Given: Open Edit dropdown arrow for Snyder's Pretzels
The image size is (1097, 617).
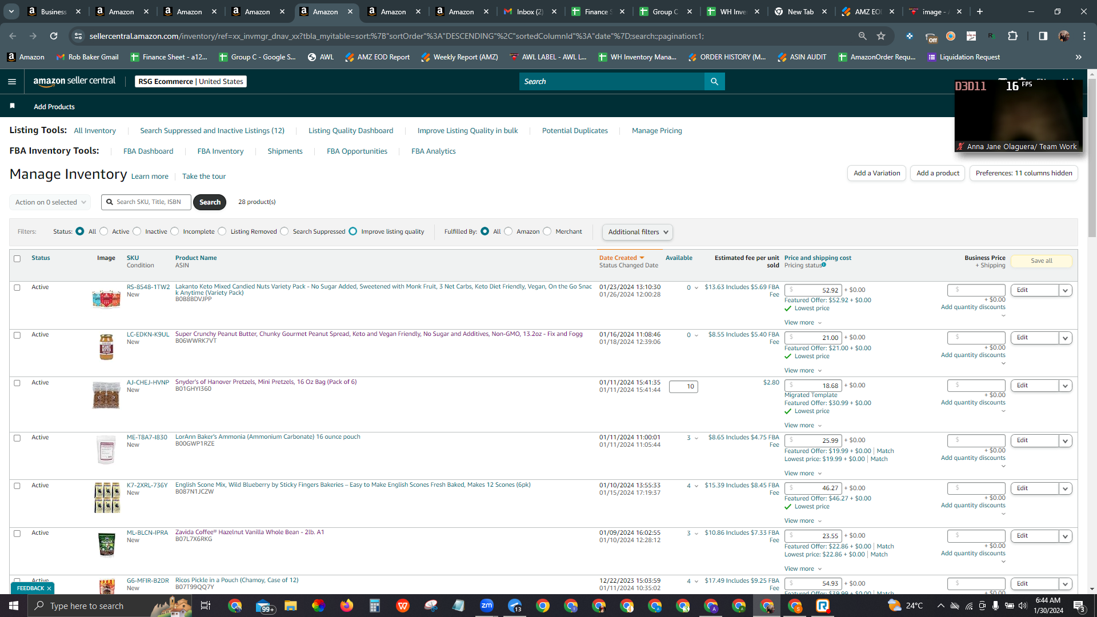Looking at the screenshot, I should point(1065,386).
